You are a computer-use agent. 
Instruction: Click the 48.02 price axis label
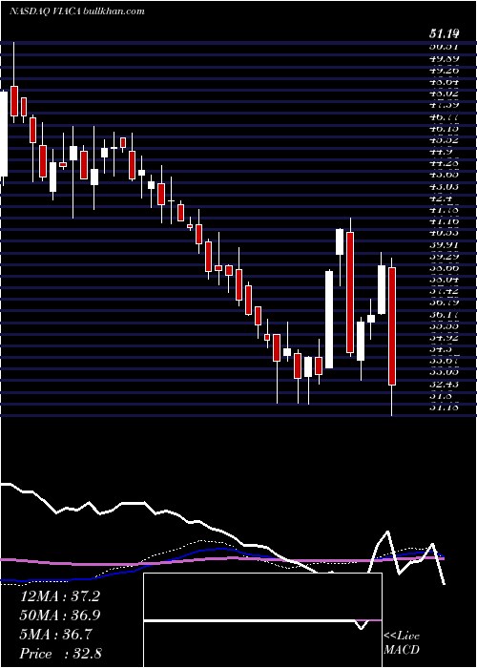tap(443, 94)
